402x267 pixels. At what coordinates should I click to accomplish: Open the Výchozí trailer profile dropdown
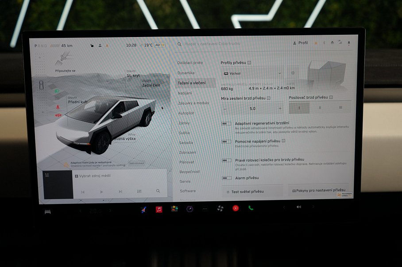[x=252, y=73]
